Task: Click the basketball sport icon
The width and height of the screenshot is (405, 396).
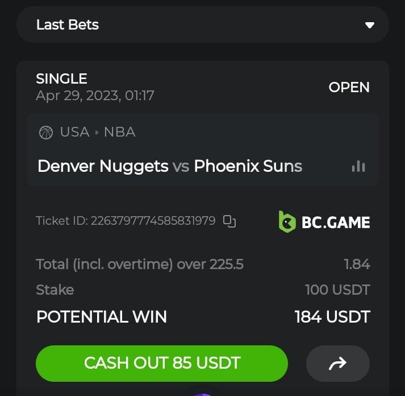Action: click(x=46, y=132)
